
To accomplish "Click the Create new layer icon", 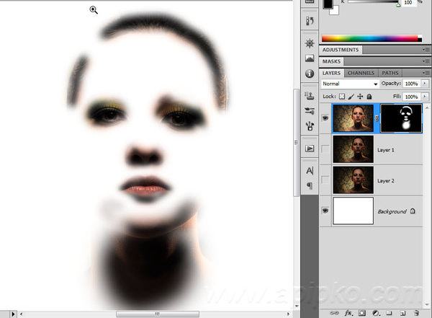I will 402,313.
